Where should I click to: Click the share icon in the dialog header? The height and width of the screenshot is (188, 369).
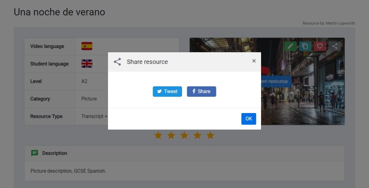coord(117,62)
